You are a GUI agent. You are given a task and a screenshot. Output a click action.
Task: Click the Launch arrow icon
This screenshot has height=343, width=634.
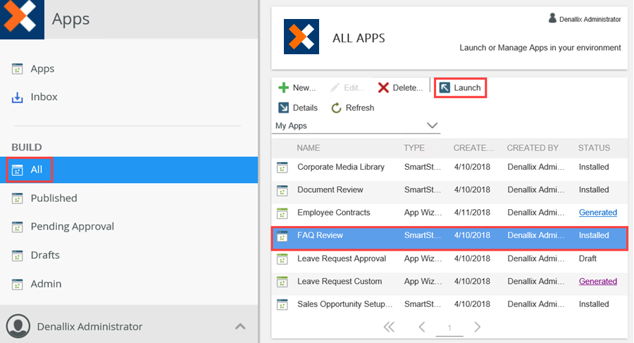(445, 88)
